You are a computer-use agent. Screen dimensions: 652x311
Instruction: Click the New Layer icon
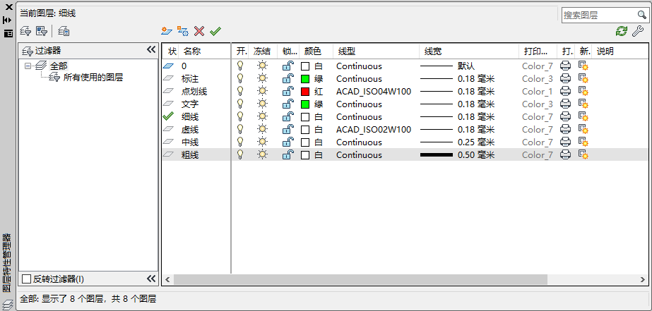click(x=166, y=31)
